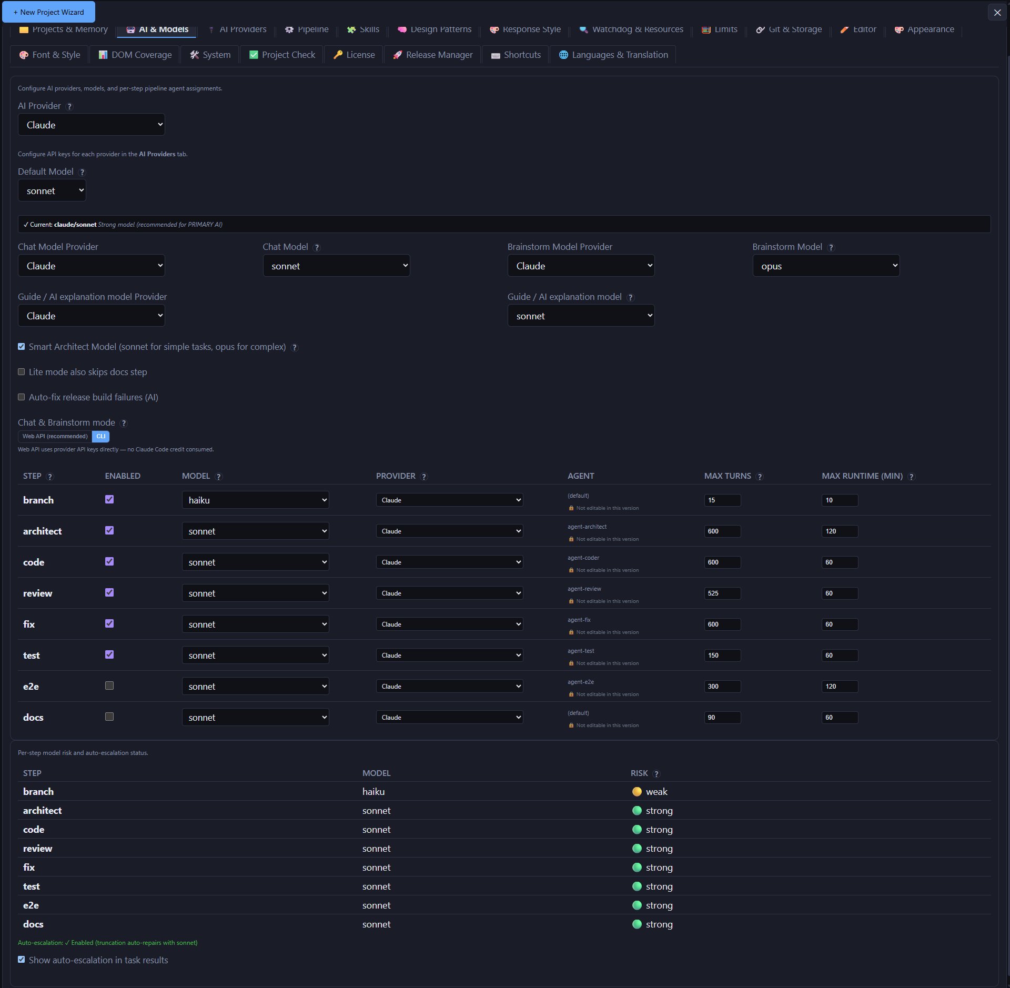This screenshot has height=988, width=1010.
Task: Open the Brainstorm Model opus dropdown
Action: point(826,266)
